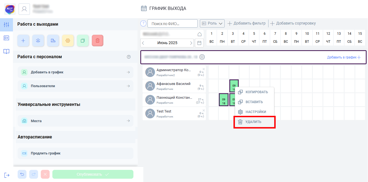Image resolution: width=368 pixels, height=182 pixels.
Task: Click the home icon above the calendar button
Action: click(200, 34)
